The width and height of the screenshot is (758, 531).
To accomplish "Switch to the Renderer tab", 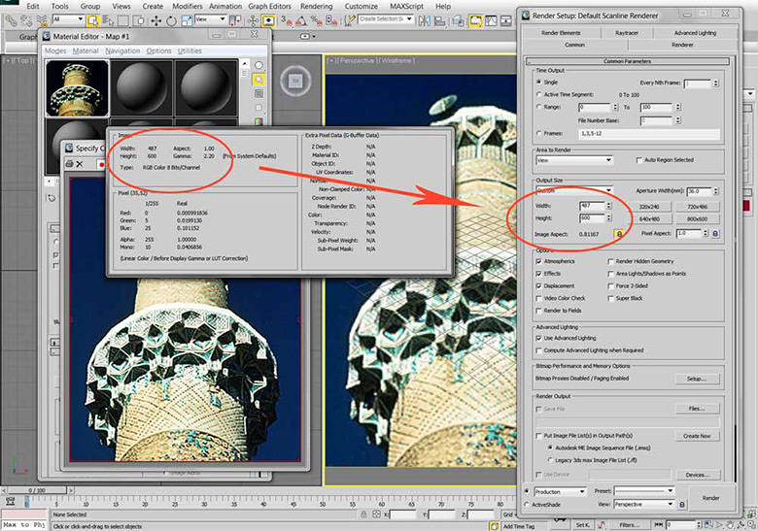I will [682, 45].
